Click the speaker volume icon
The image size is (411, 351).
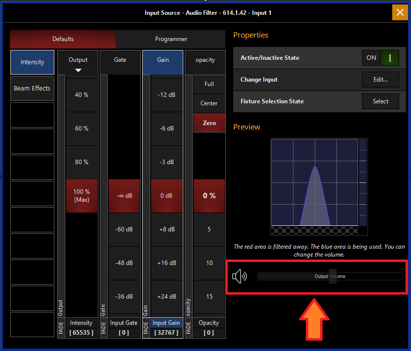click(239, 276)
